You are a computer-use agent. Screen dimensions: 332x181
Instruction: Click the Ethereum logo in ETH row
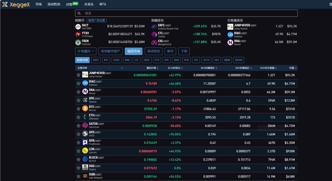point(85,117)
